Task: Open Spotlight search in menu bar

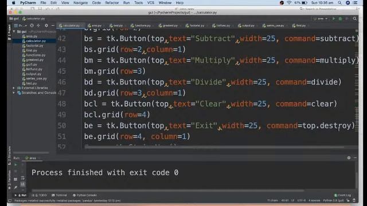Action: [x=339, y=3]
